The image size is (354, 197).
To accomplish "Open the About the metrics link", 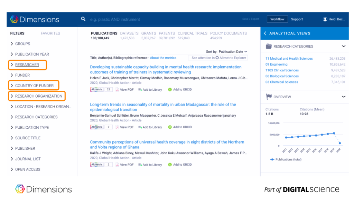I will click(x=163, y=58).
